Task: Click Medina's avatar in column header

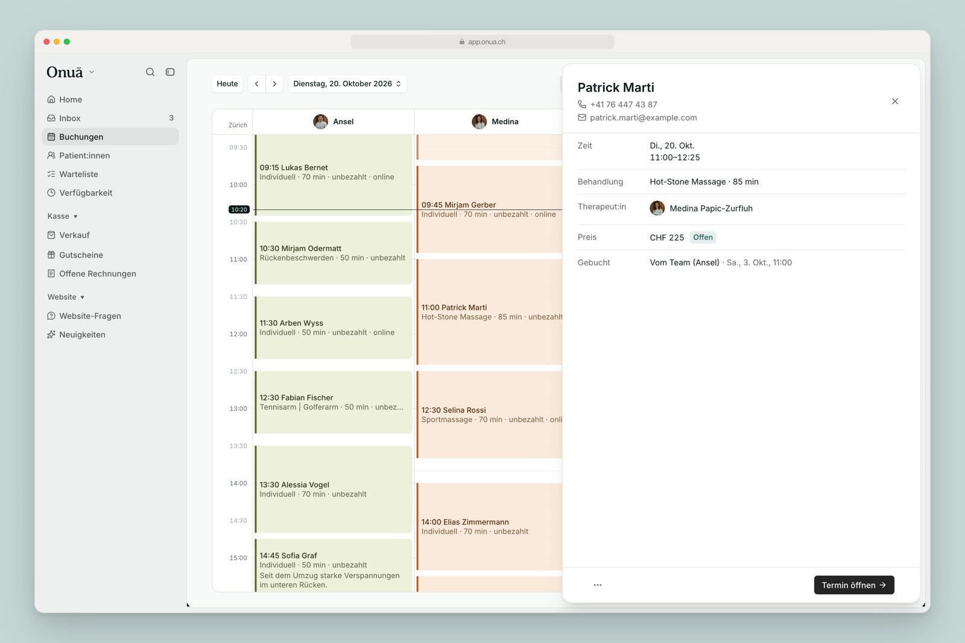Action: click(x=479, y=121)
